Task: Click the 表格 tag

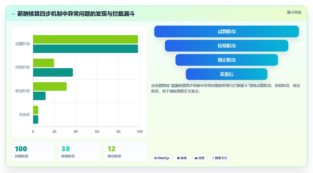Action: coord(182,158)
